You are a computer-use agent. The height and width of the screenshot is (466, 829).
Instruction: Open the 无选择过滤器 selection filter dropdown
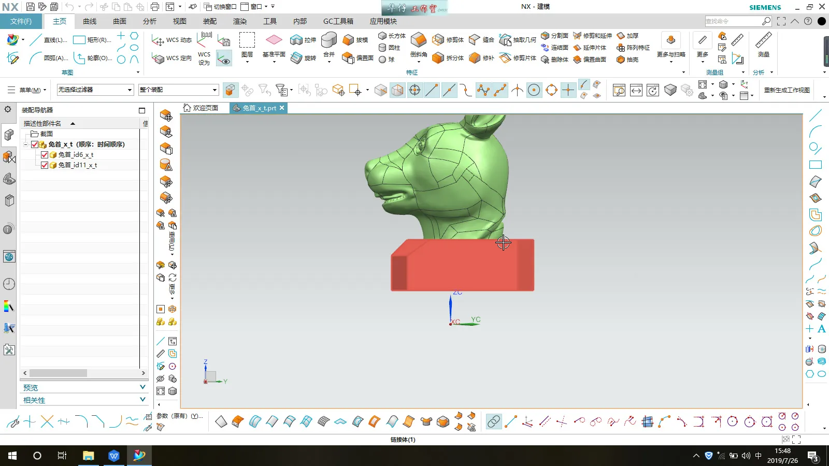[95, 90]
